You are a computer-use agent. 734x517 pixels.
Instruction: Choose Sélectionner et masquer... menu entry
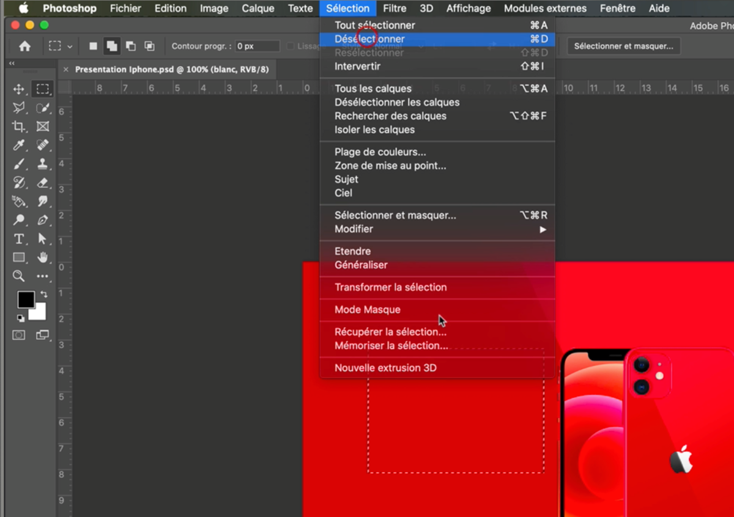pyautogui.click(x=437, y=216)
